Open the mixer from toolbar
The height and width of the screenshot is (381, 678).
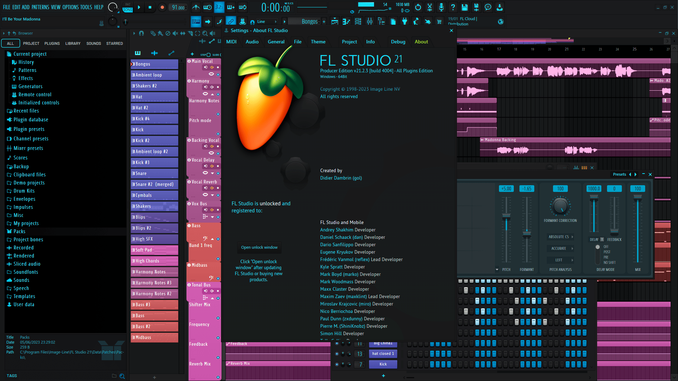pyautogui.click(x=370, y=22)
